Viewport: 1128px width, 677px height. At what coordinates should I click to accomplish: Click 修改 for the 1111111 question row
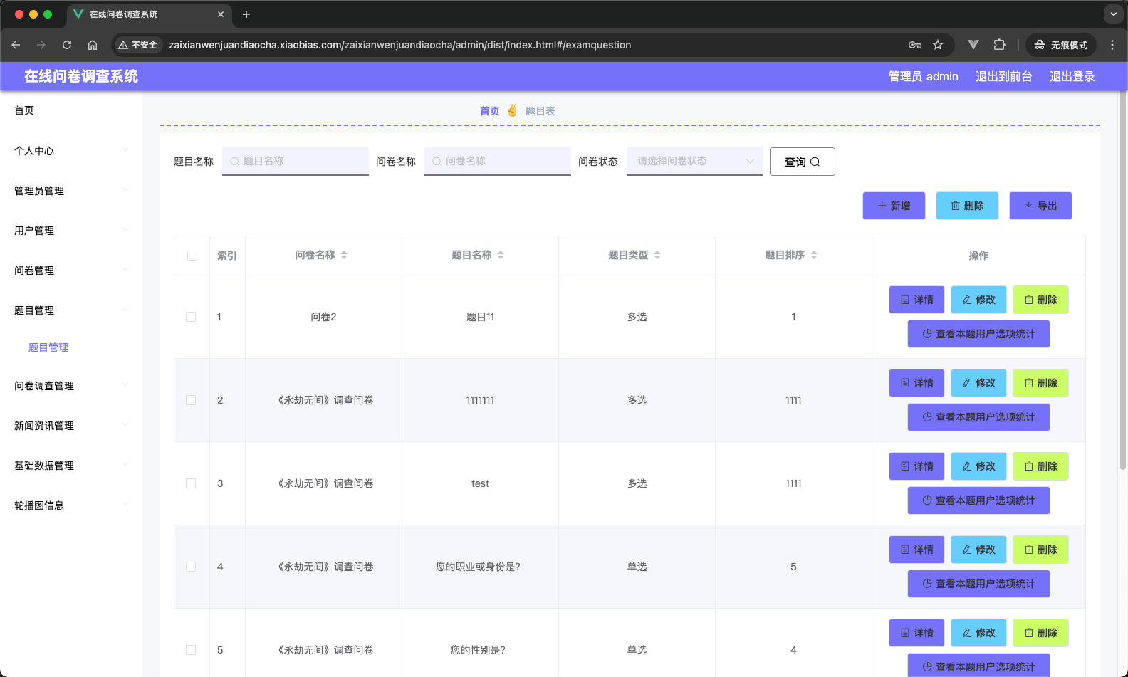pyautogui.click(x=978, y=383)
